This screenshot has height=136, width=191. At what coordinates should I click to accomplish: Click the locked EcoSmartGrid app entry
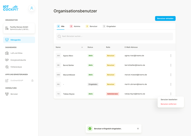[x=19, y=80]
